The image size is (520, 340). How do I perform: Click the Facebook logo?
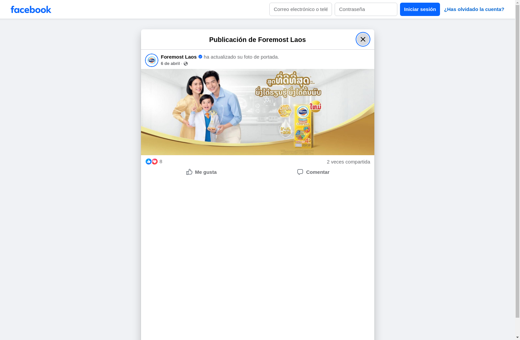(x=31, y=10)
